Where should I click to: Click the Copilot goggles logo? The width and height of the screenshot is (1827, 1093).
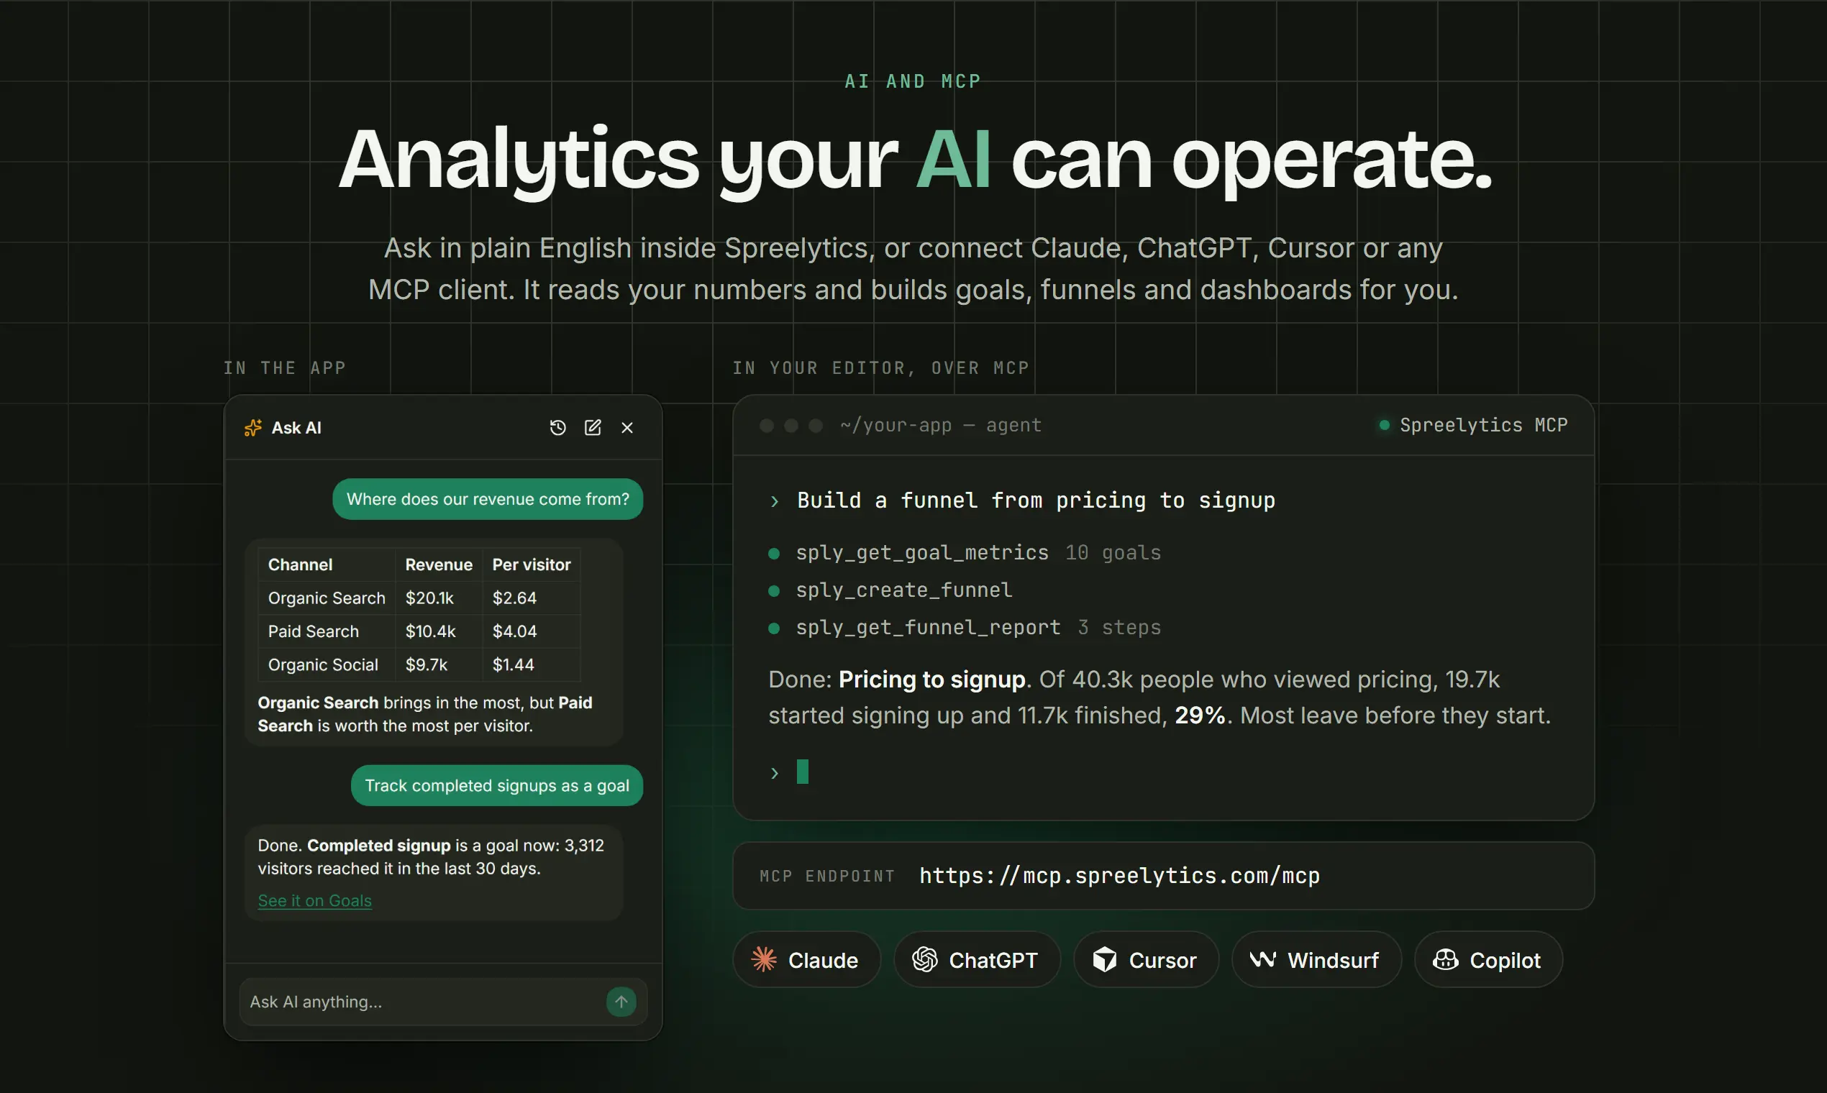pyautogui.click(x=1445, y=959)
